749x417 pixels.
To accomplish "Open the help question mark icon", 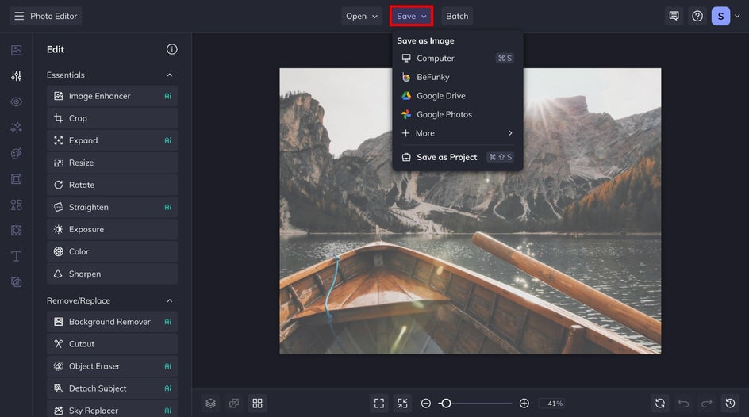I will click(x=697, y=16).
